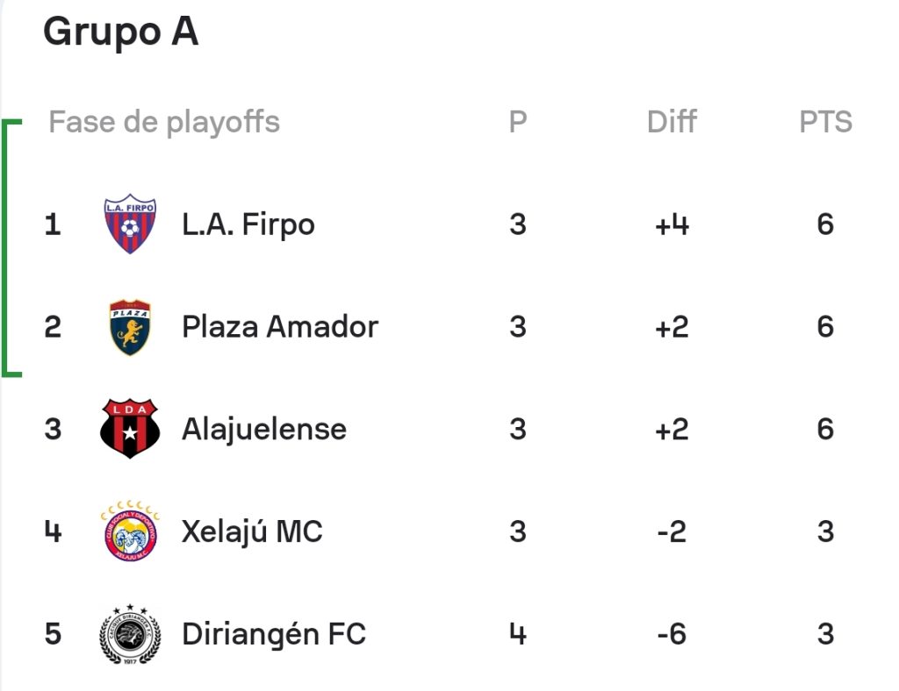The width and height of the screenshot is (899, 691).
Task: Open the Plaza Amador team name
Action: click(280, 327)
